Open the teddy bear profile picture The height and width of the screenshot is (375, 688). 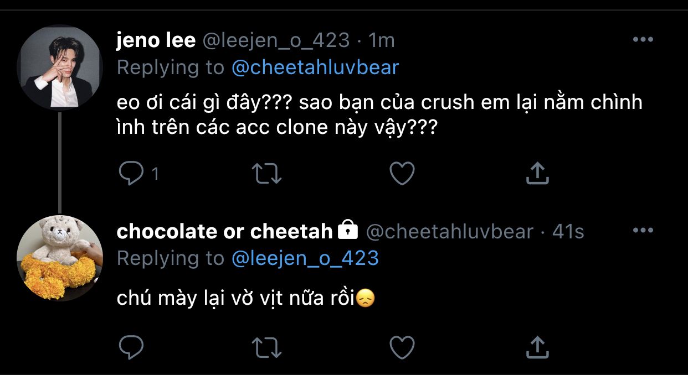[59, 258]
